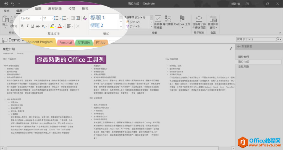Open the 常見問題 page
The width and height of the screenshot is (283, 150).
click(x=243, y=67)
